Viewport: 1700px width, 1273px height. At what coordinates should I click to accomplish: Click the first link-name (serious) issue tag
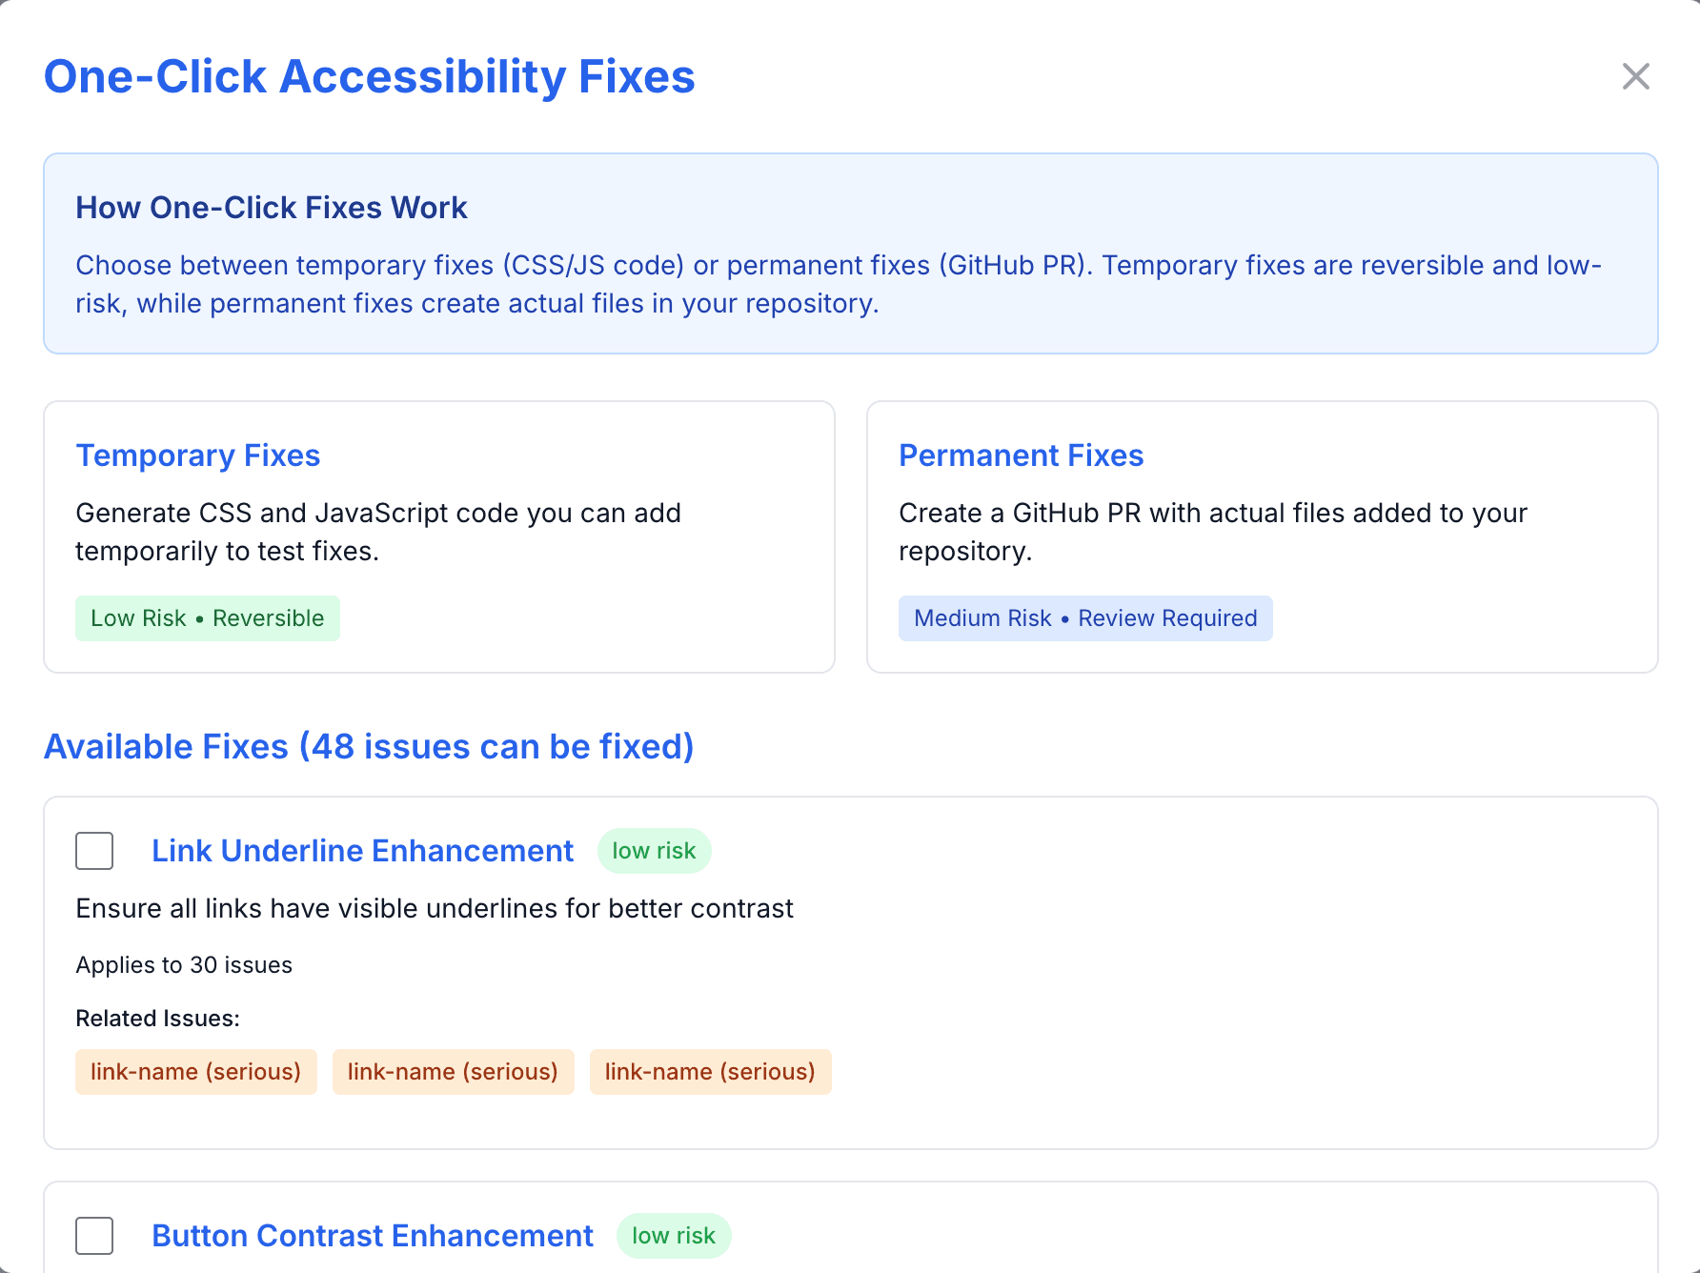tap(195, 1071)
